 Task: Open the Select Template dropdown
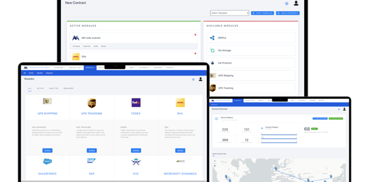pos(230,13)
